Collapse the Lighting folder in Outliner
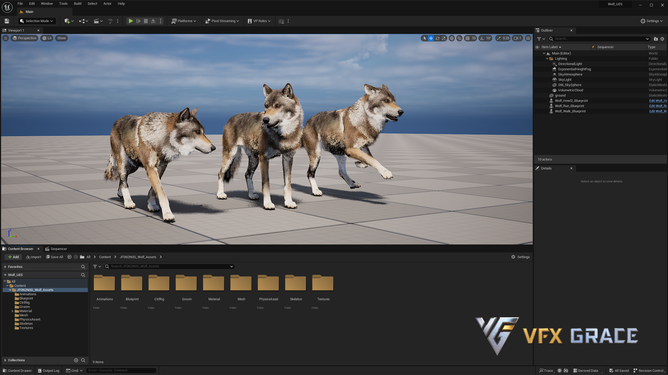Screen dimensions: 668x375 (547, 59)
